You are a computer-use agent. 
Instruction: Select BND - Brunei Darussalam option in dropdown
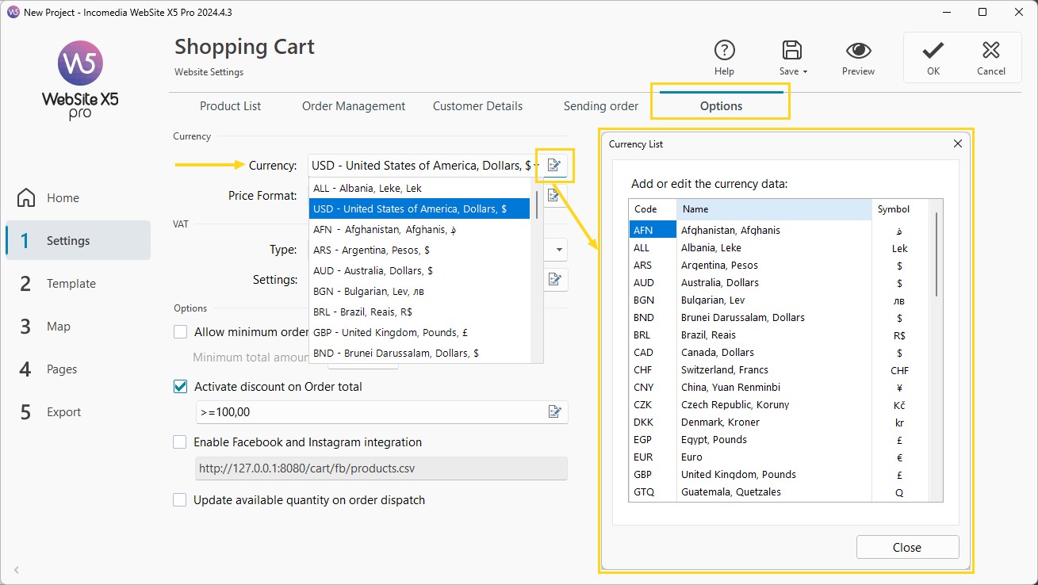coord(419,353)
